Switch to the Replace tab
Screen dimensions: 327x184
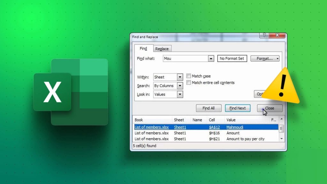(162, 48)
